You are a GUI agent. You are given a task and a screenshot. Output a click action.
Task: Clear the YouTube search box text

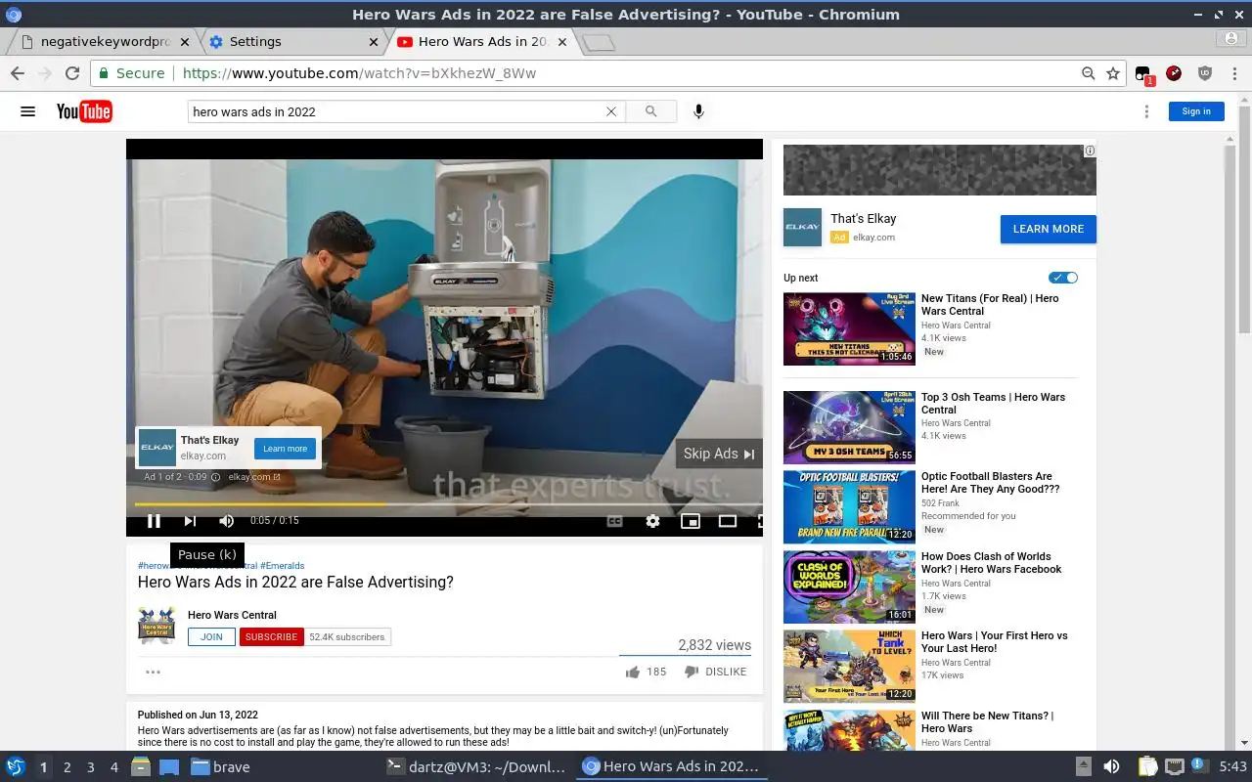[x=611, y=111]
